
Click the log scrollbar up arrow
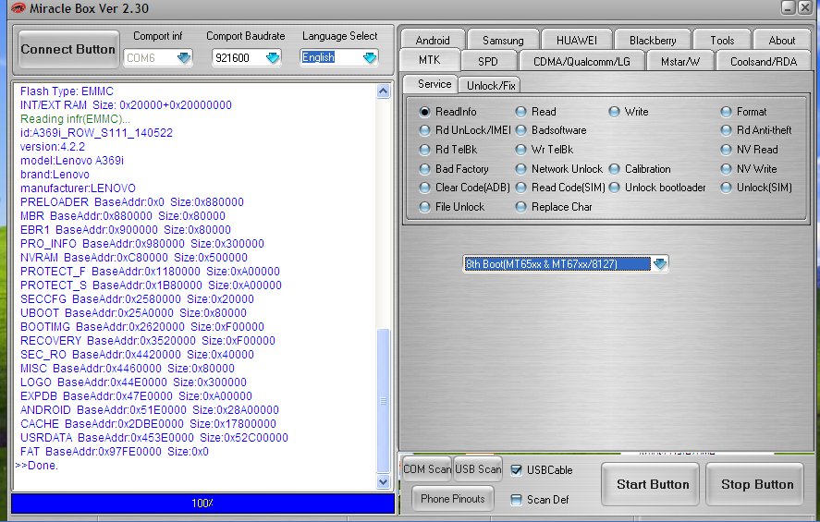point(384,91)
